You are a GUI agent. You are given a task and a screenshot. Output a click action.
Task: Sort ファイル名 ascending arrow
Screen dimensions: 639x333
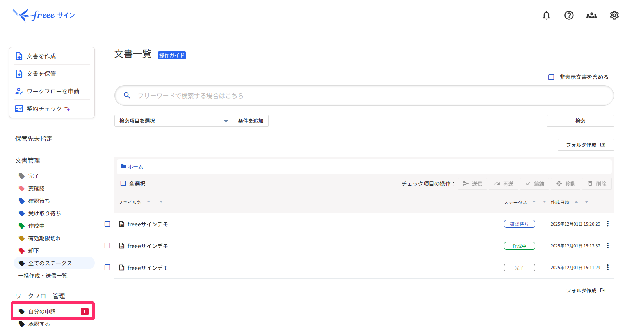coord(148,201)
